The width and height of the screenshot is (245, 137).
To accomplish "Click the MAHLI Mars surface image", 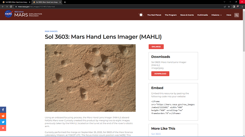I will pyautogui.click(x=90, y=78).
